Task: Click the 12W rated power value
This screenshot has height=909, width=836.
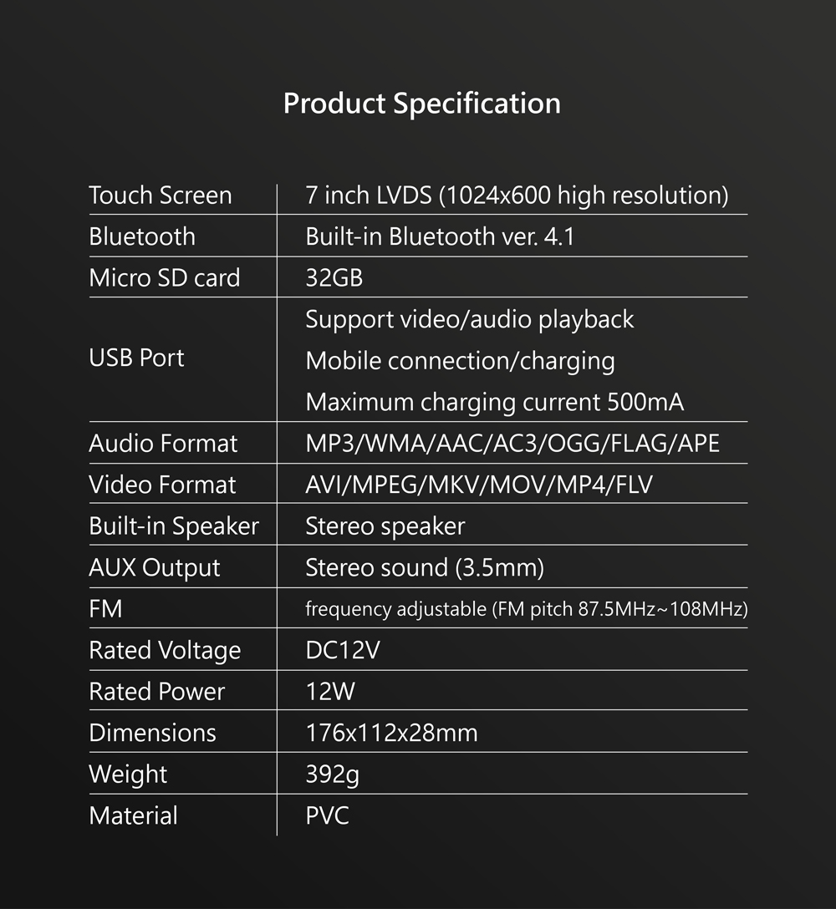Action: coord(330,692)
